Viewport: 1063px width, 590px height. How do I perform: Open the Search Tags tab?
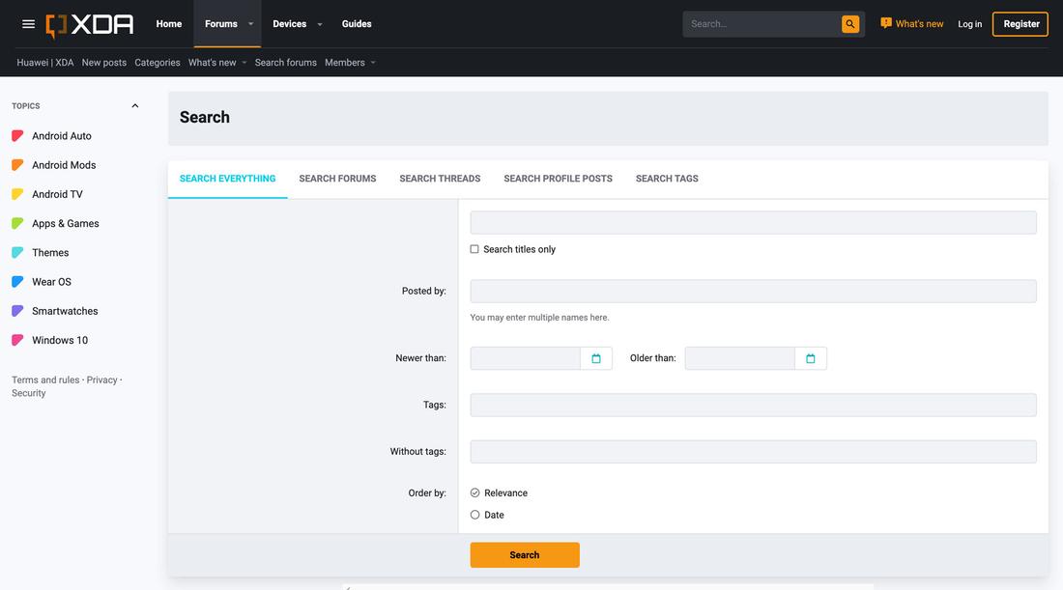pos(666,178)
